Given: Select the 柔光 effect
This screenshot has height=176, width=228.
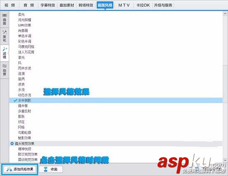Looking at the screenshot, I should pos(22,14).
